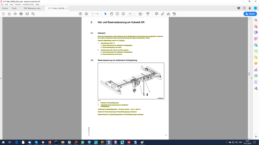This screenshot has height=145, width=259.
Task: Toggle scrolling mode icon
Action: point(148,14)
